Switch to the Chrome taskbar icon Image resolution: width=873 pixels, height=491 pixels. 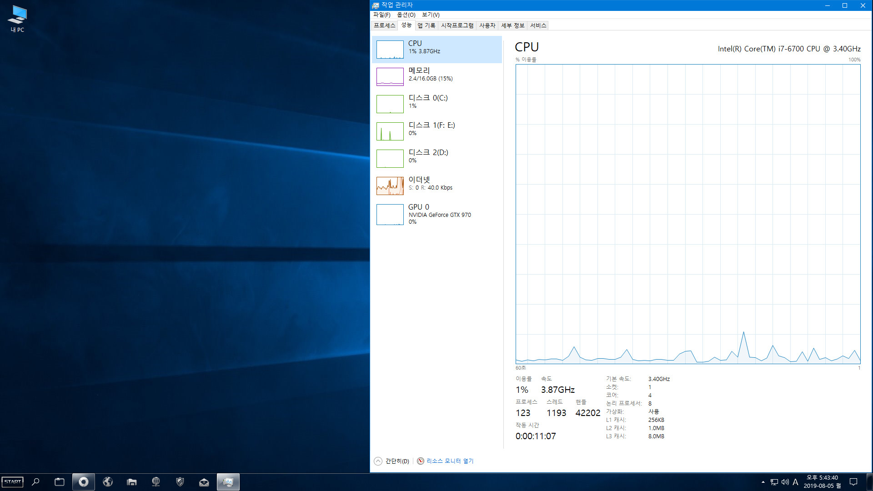point(84,482)
